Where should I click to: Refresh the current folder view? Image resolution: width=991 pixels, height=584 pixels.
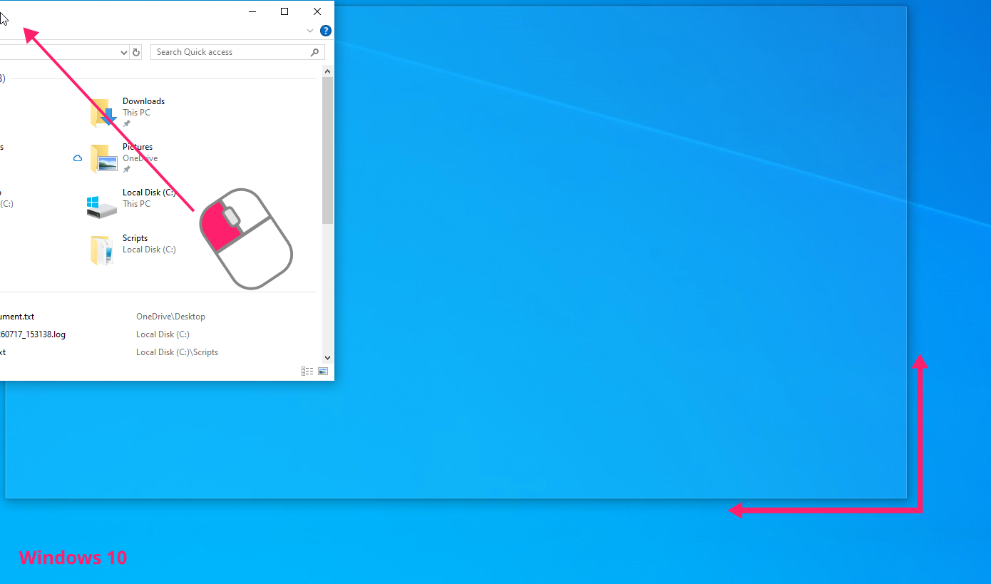pos(138,52)
